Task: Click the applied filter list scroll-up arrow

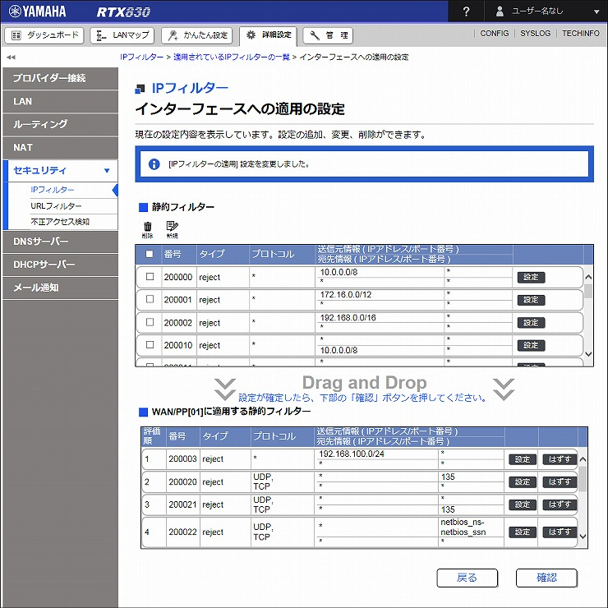Action: pos(583,459)
